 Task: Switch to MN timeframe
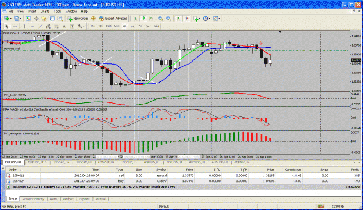[156, 26]
